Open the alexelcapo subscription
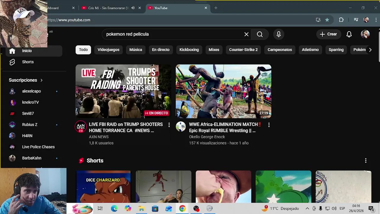 [x=34, y=91]
